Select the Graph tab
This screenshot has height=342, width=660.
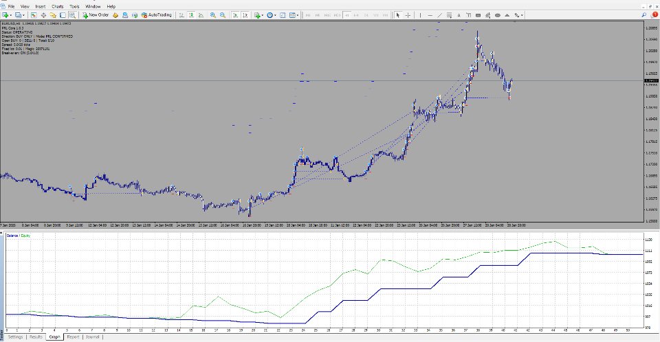pyautogui.click(x=55, y=337)
